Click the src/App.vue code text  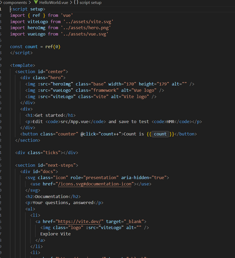74,121
